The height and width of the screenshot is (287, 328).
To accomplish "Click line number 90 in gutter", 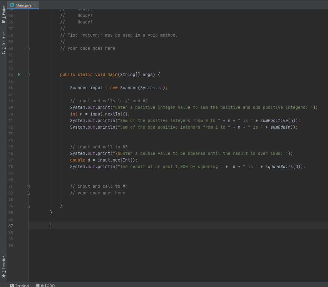I will (x=11, y=246).
